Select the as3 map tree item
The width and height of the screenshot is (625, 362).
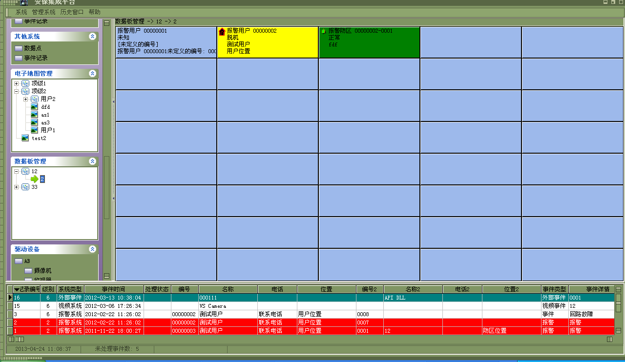[45, 122]
